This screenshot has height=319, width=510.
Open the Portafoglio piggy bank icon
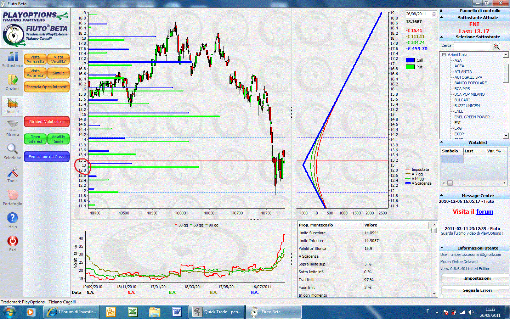coord(12,195)
